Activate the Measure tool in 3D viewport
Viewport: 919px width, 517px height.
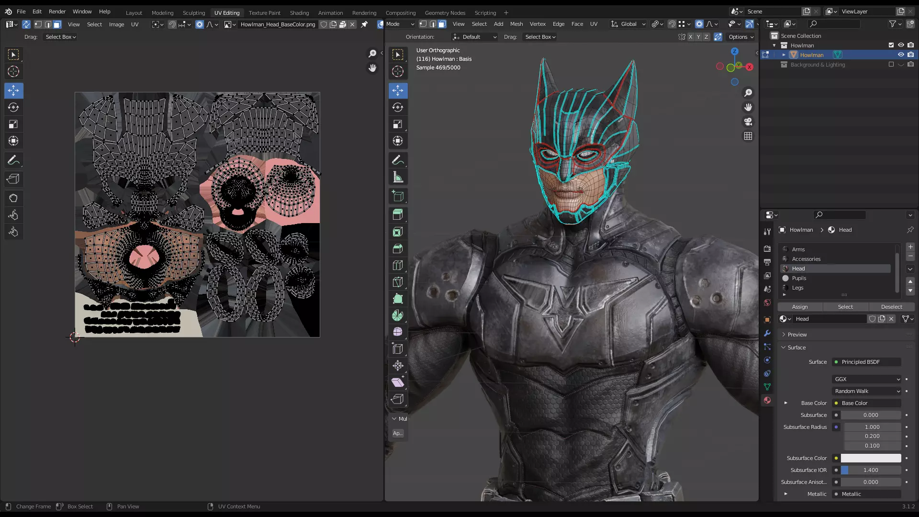(x=398, y=177)
